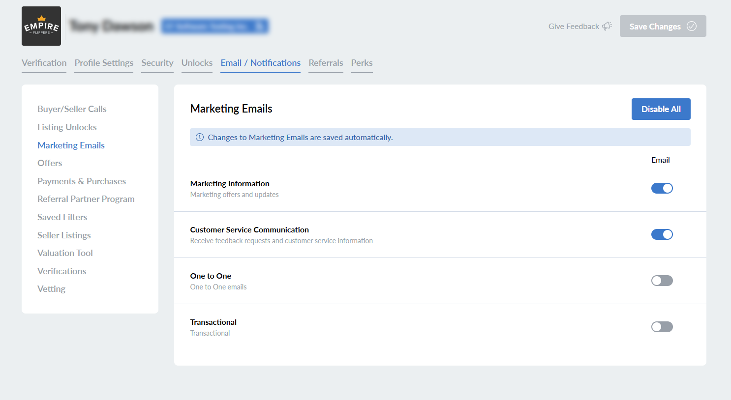Viewport: 731px width, 400px height.
Task: Click the Empire Flippers logo
Action: pos(41,26)
